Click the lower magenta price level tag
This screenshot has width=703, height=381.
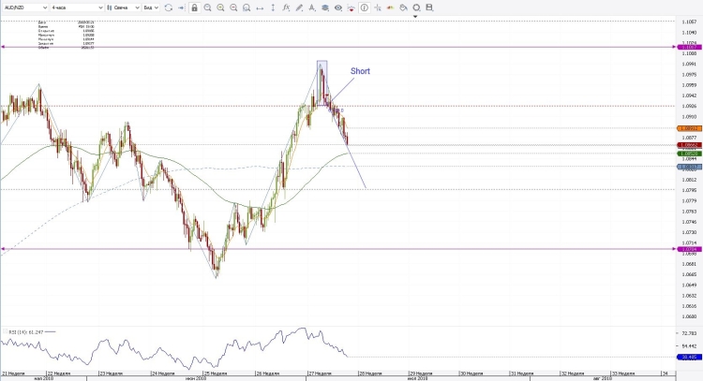(x=690, y=249)
